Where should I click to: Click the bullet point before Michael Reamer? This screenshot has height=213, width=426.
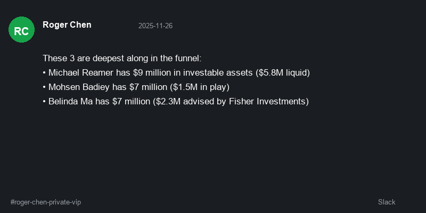pyautogui.click(x=44, y=72)
